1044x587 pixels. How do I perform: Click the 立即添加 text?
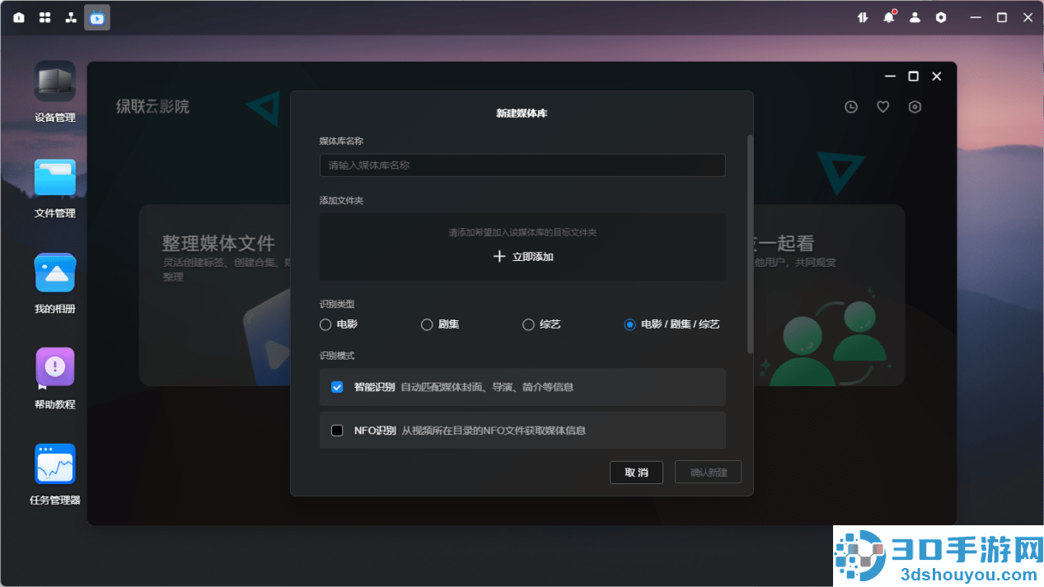(x=533, y=257)
